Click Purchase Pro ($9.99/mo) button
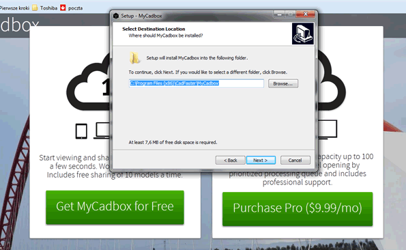This screenshot has height=250, width=406. tap(298, 209)
